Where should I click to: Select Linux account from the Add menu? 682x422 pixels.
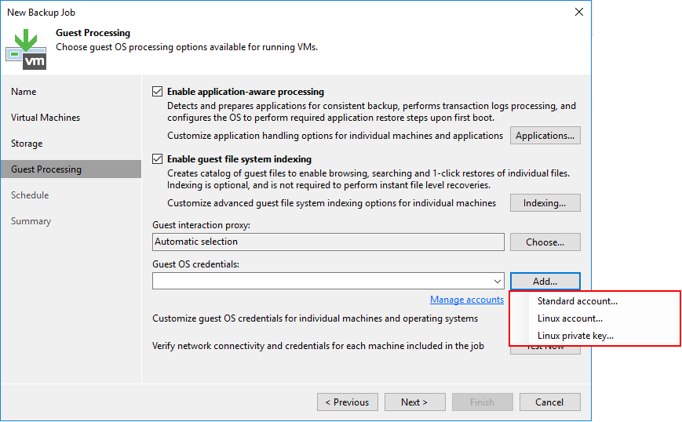click(x=570, y=318)
